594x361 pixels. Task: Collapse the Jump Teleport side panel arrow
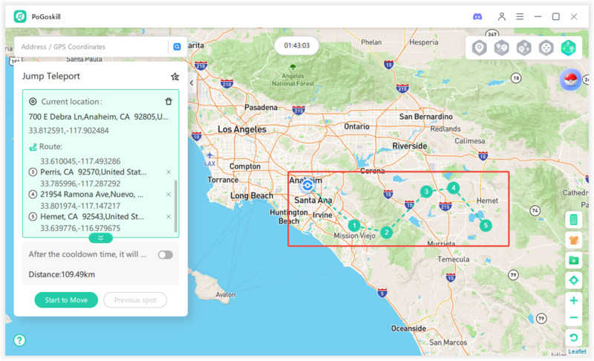point(192,83)
